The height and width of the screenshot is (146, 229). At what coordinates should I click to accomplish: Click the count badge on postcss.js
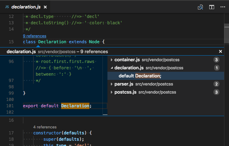coord(217,92)
